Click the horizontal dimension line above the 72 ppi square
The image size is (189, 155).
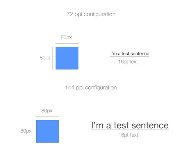click(67, 43)
